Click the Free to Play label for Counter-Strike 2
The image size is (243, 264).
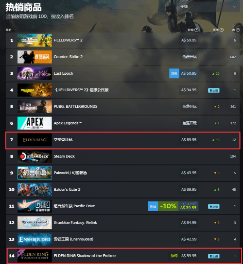[190, 57]
